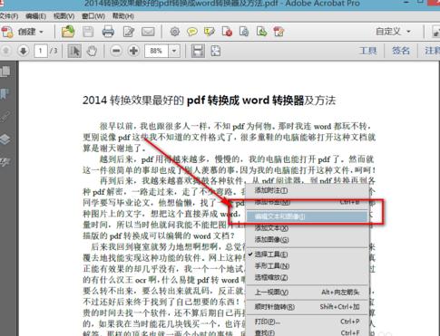Open the 文件(F) menu
The width and height of the screenshot is (440, 336).
coord(8,16)
